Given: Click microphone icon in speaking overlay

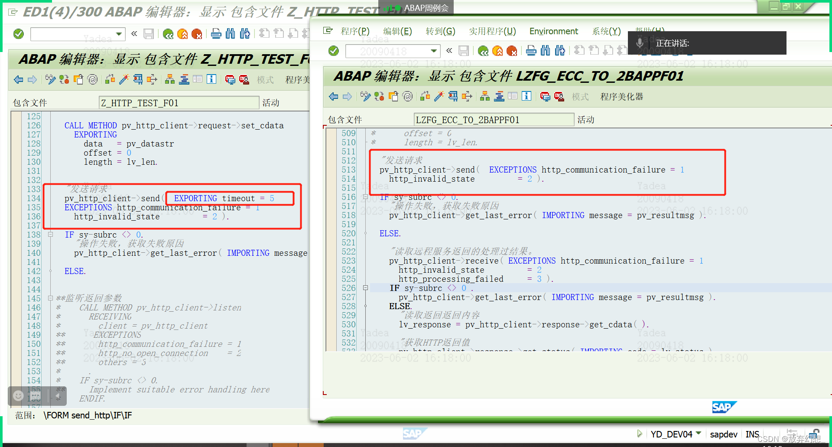Looking at the screenshot, I should click(640, 43).
